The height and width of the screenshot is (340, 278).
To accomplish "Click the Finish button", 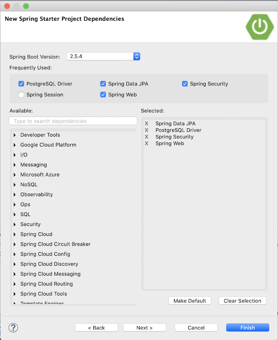I will point(247,328).
